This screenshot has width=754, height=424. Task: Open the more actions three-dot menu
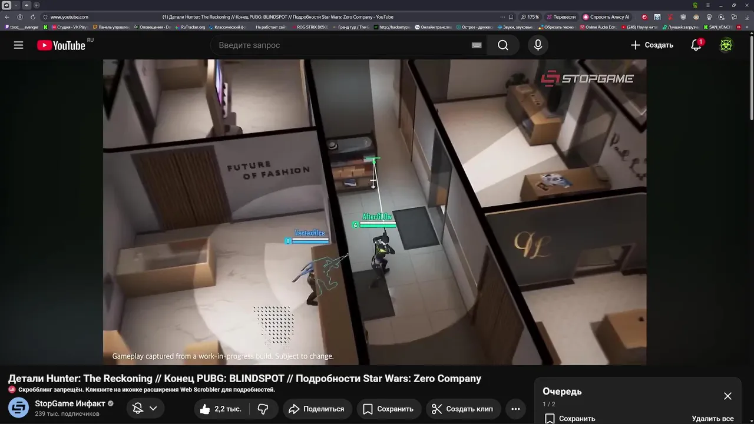515,409
